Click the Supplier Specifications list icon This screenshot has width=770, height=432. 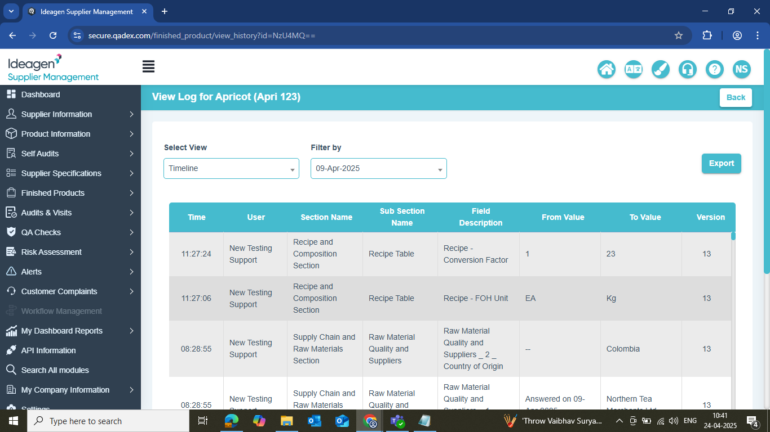pos(11,173)
